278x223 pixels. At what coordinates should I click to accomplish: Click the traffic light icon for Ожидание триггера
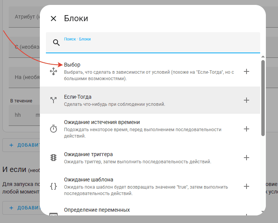click(53, 158)
